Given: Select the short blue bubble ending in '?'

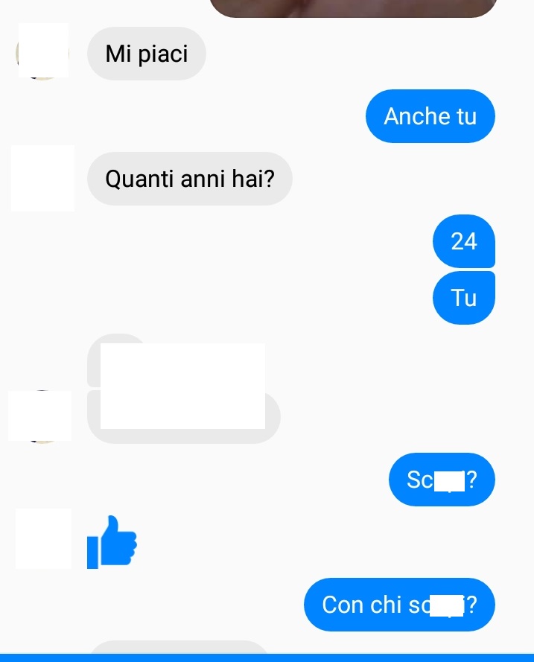Looking at the screenshot, I should [442, 480].
